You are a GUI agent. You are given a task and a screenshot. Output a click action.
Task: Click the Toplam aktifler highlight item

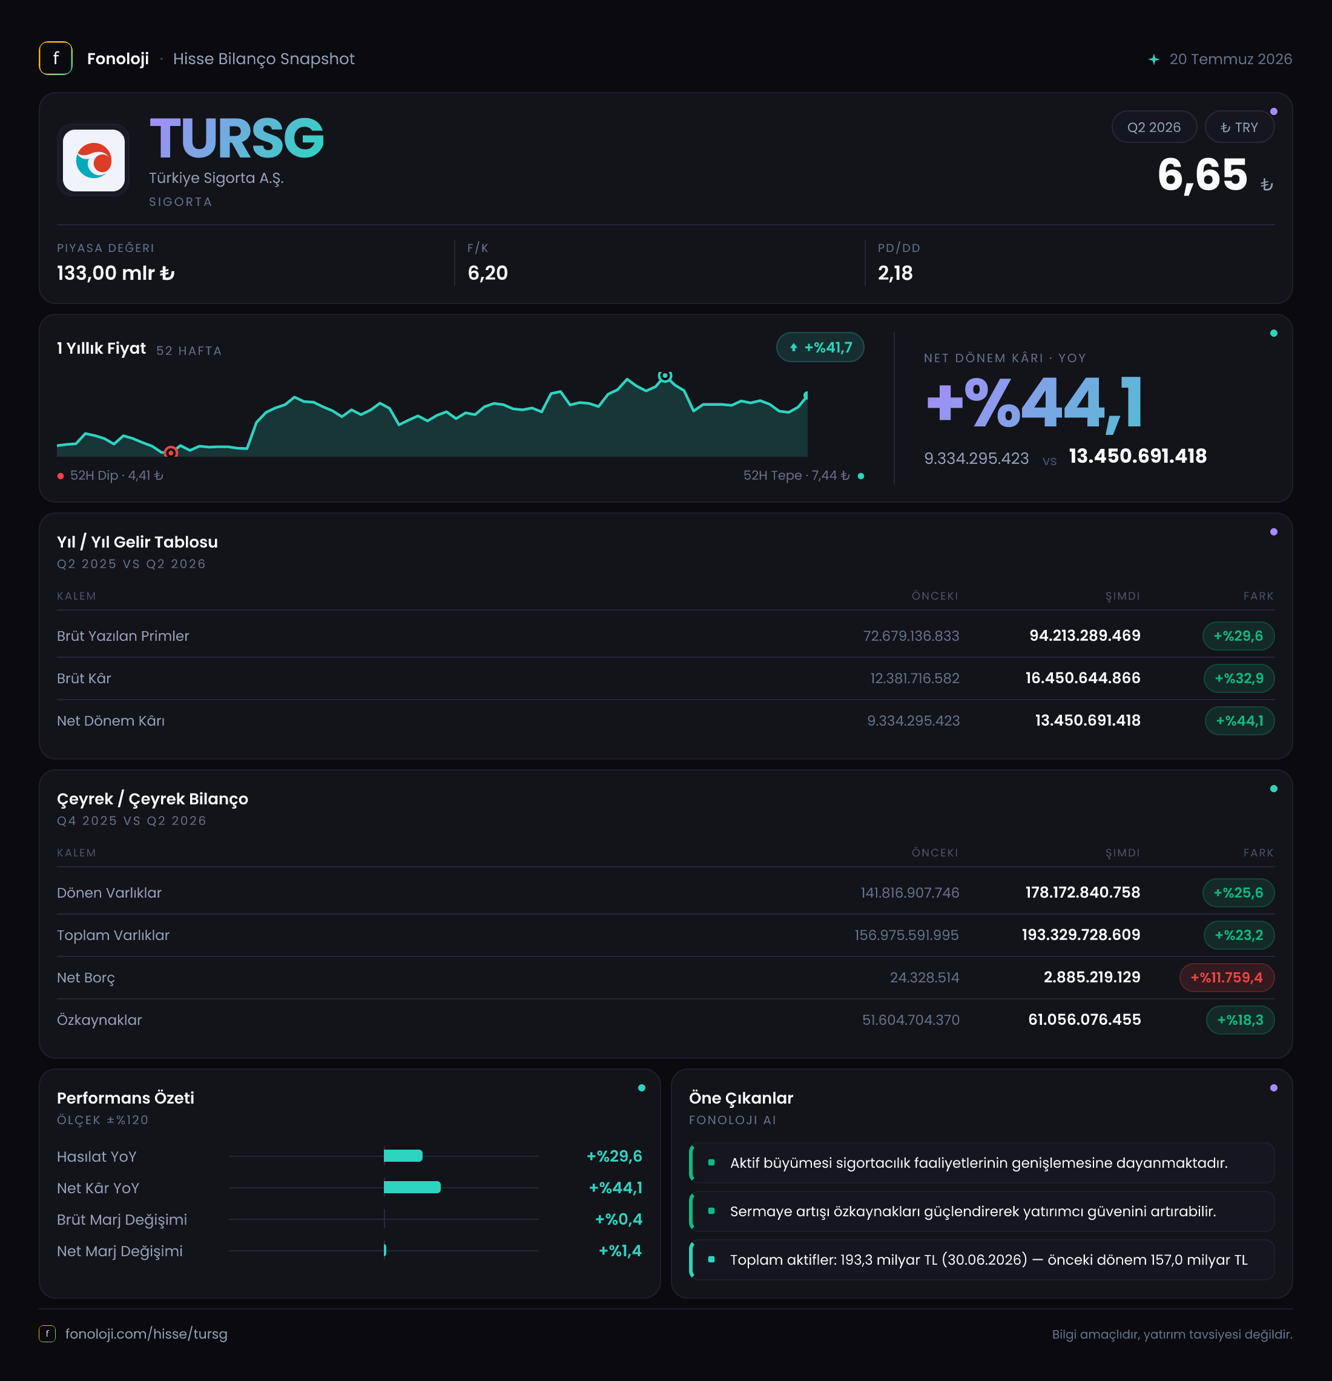[x=981, y=1260]
